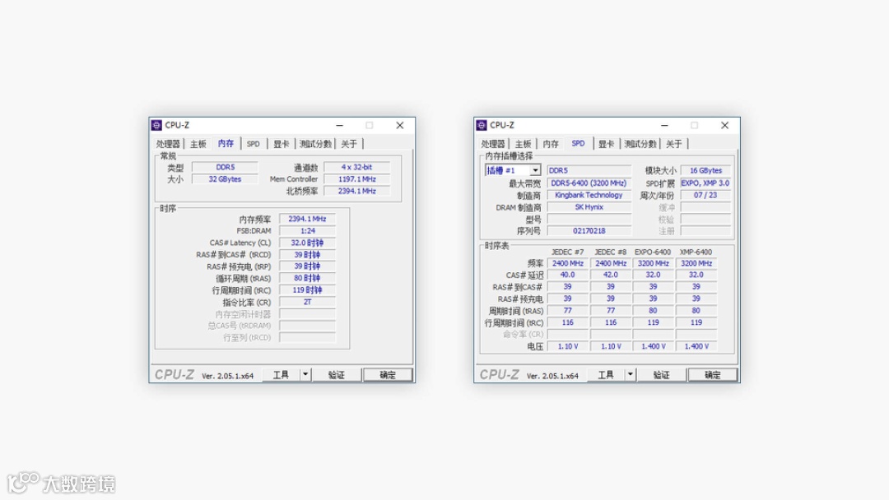Click 确定 button in left CPU-Z window
Screen dimensions: 889x500
[x=388, y=375]
